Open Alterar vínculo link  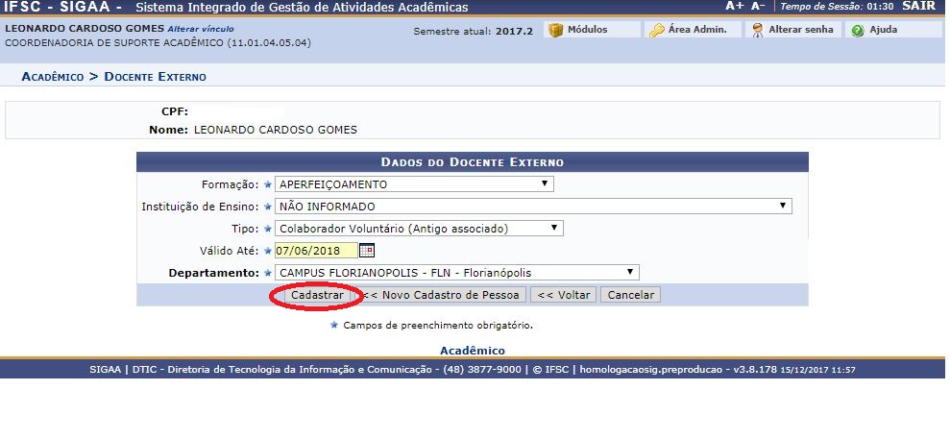(x=201, y=29)
